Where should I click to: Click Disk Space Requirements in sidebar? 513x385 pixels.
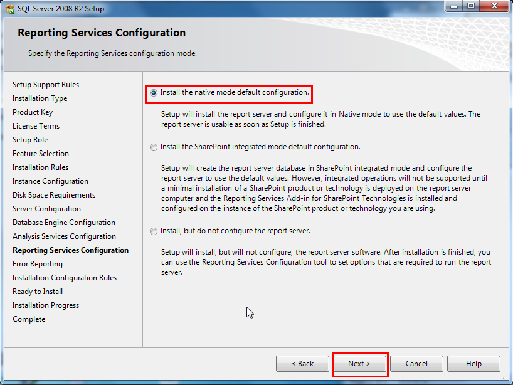tap(54, 195)
